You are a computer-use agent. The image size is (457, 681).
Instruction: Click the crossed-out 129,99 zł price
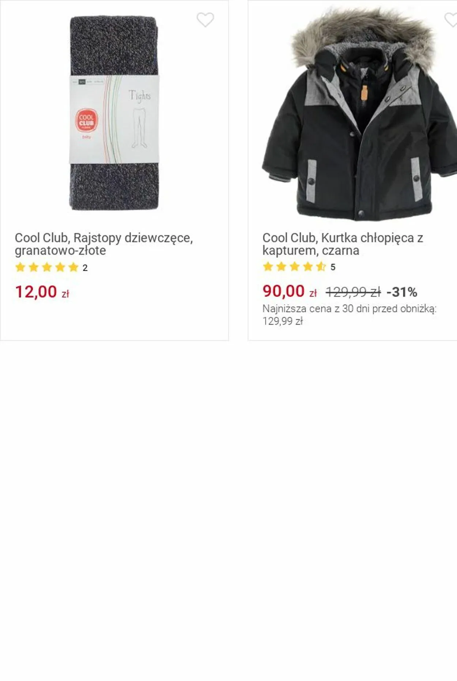[x=353, y=292]
